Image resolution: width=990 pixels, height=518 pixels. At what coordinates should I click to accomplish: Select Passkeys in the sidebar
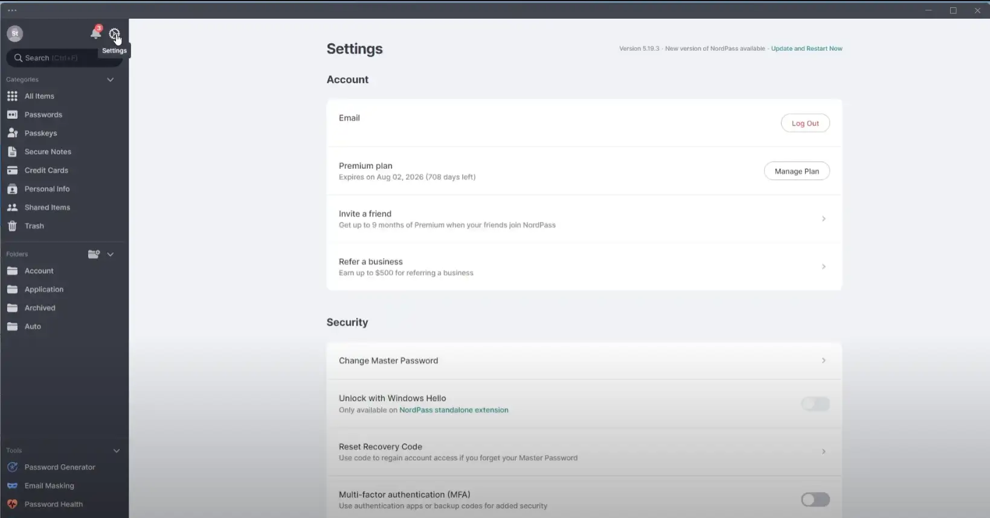click(40, 133)
